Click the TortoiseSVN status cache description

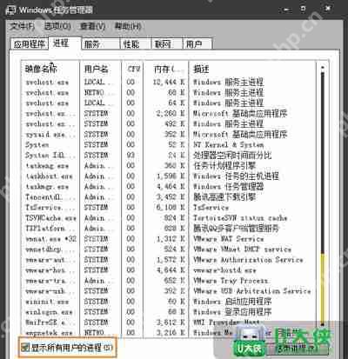coord(240,218)
